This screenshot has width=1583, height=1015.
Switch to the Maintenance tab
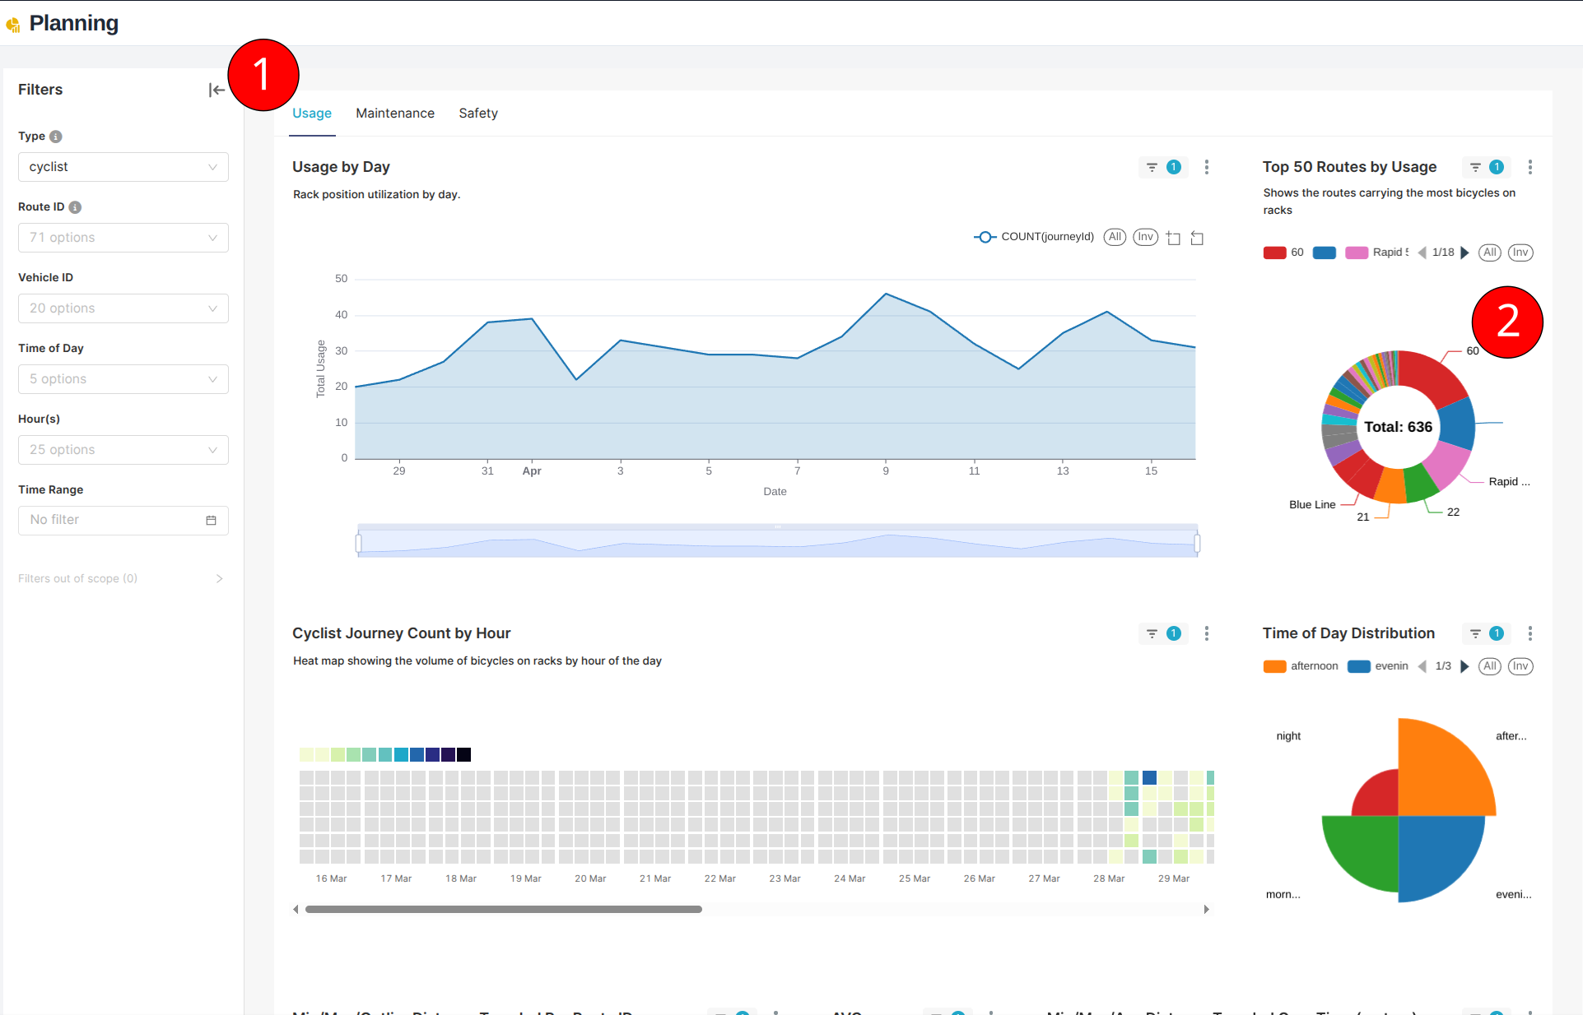[x=395, y=113]
